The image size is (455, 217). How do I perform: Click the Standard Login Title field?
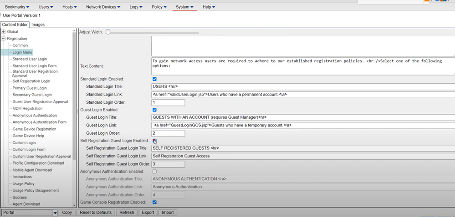[303, 86]
